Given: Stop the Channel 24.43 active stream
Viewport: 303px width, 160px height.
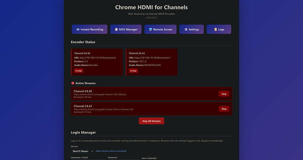Looking at the screenshot, I should pos(224,109).
